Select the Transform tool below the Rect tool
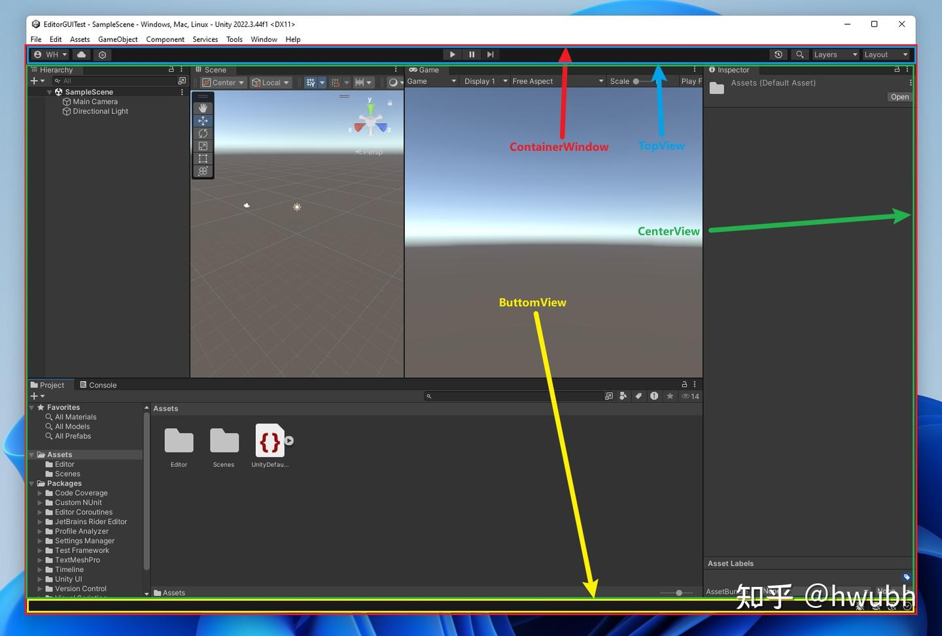This screenshot has height=636, width=942. (x=203, y=171)
